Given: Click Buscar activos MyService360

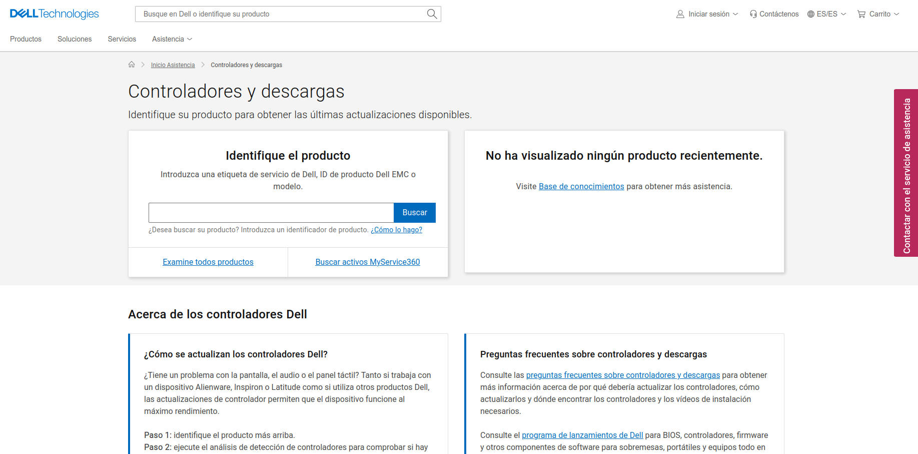Looking at the screenshot, I should click(x=367, y=262).
